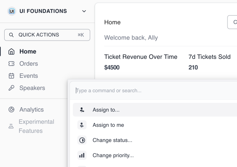Expand the UI Foundations workspace chevron
The image size is (237, 167).
84,11
